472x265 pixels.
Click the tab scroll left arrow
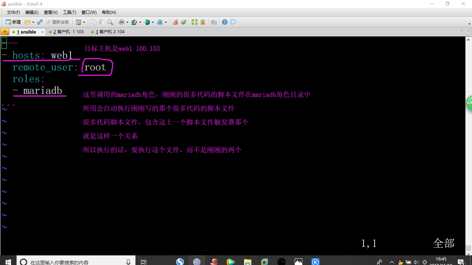(x=462, y=31)
